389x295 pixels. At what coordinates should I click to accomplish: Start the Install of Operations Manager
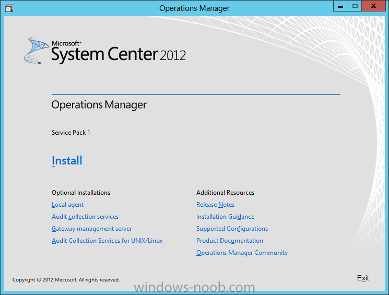click(67, 160)
